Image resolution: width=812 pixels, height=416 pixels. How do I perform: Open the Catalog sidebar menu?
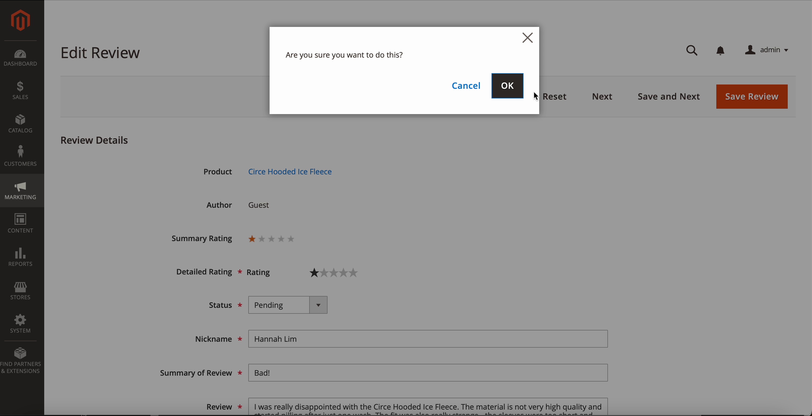click(20, 124)
